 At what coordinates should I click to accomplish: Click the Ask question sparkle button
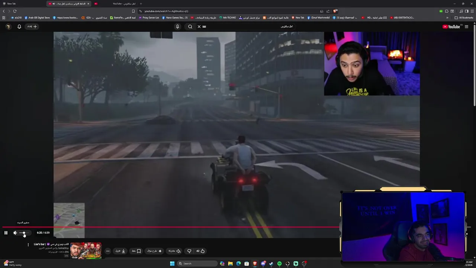[155, 251]
